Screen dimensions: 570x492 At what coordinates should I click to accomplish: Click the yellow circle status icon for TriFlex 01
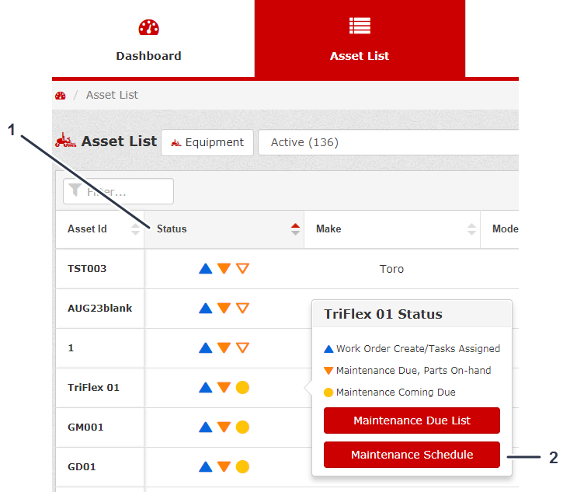pos(242,387)
